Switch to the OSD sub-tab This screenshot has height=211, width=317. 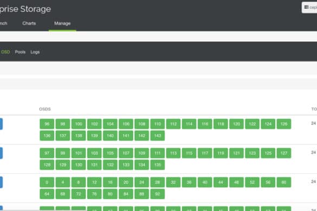5,52
